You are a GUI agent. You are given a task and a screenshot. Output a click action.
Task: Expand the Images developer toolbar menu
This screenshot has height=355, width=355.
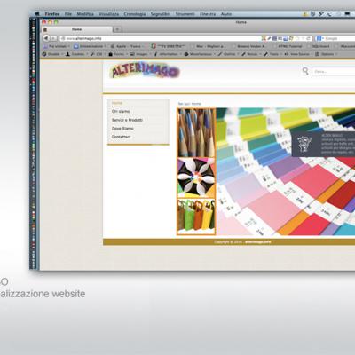[x=140, y=54]
